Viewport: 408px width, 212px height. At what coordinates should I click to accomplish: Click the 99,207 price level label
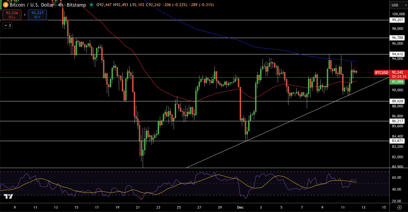point(397,20)
